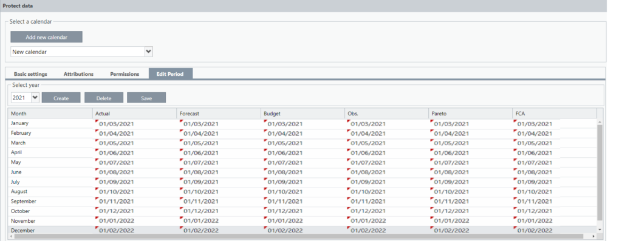Select the November row label
Screen dimensions: 622x241
tap(23, 221)
